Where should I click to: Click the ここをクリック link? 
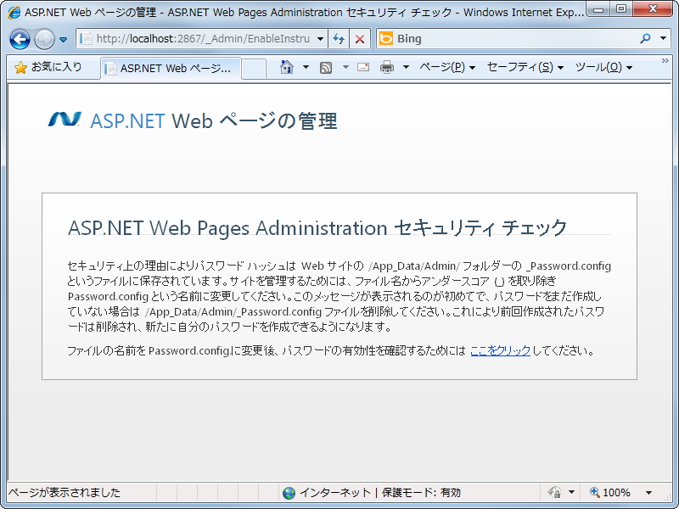click(x=501, y=349)
